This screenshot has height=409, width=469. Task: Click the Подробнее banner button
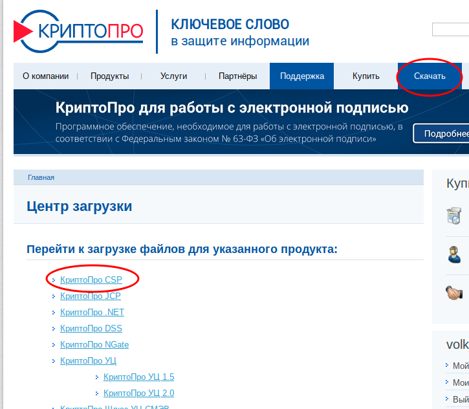[x=441, y=133]
